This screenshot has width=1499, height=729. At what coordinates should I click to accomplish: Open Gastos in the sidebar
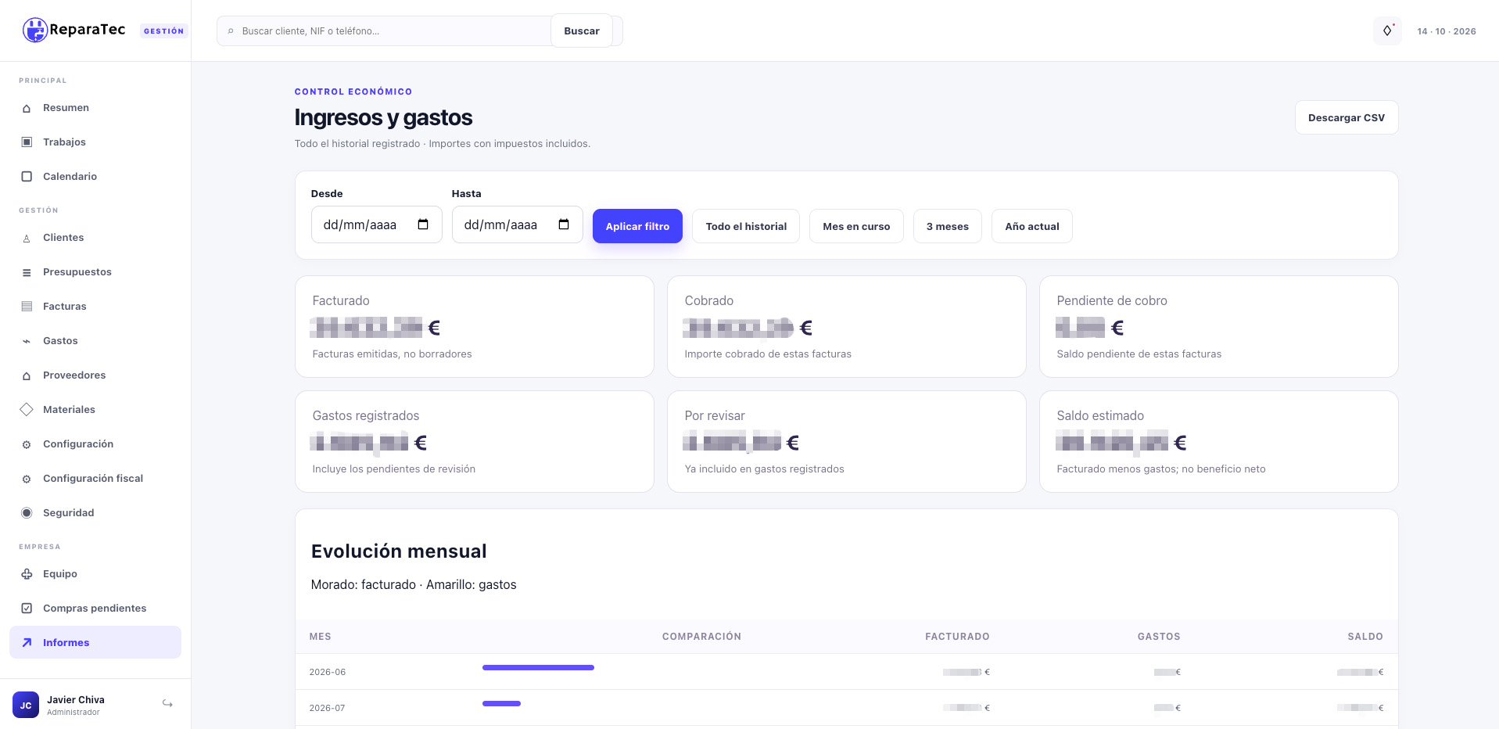[x=95, y=341]
